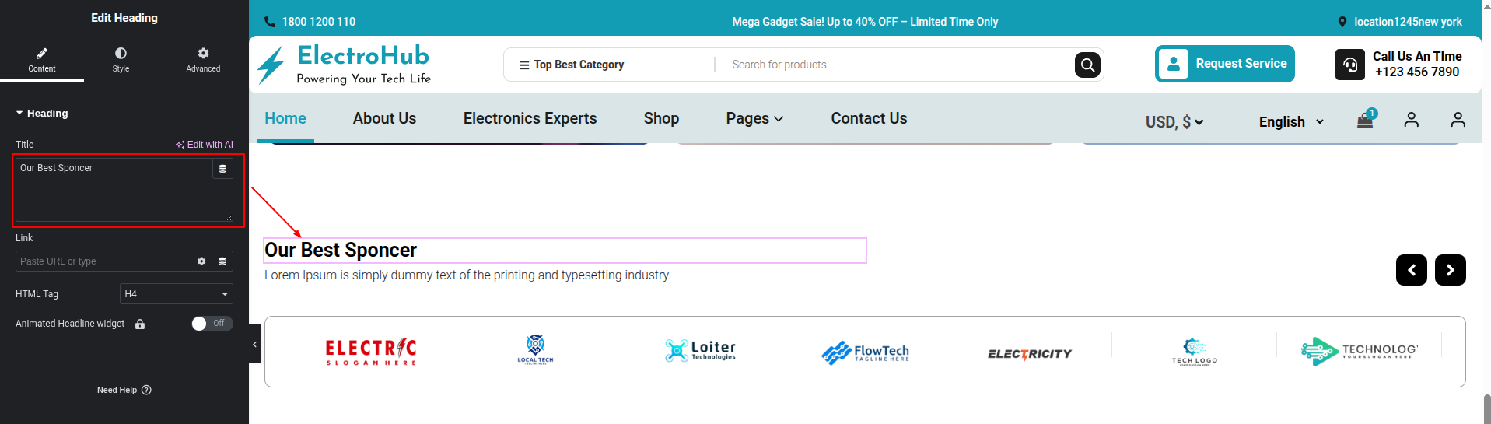
Task: Click the Need Help question icon
Action: pyautogui.click(x=147, y=390)
